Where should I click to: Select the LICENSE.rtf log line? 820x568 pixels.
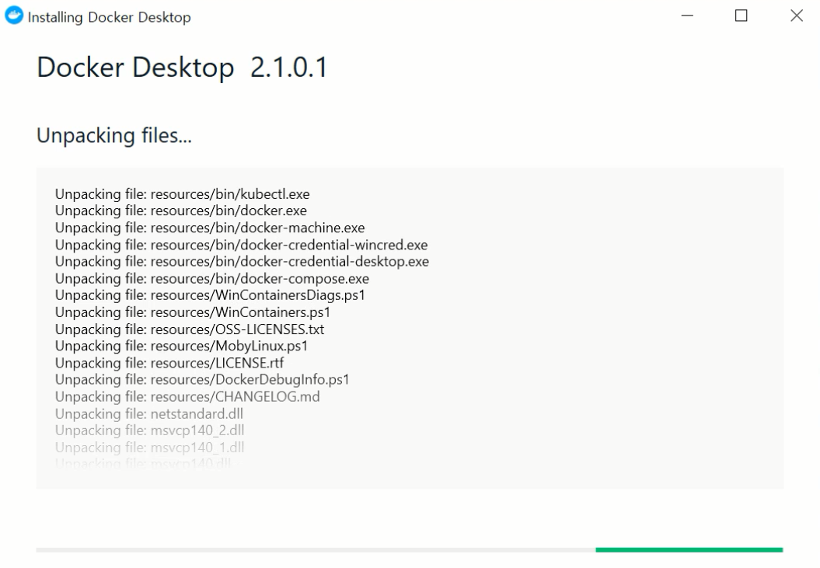[x=169, y=363]
